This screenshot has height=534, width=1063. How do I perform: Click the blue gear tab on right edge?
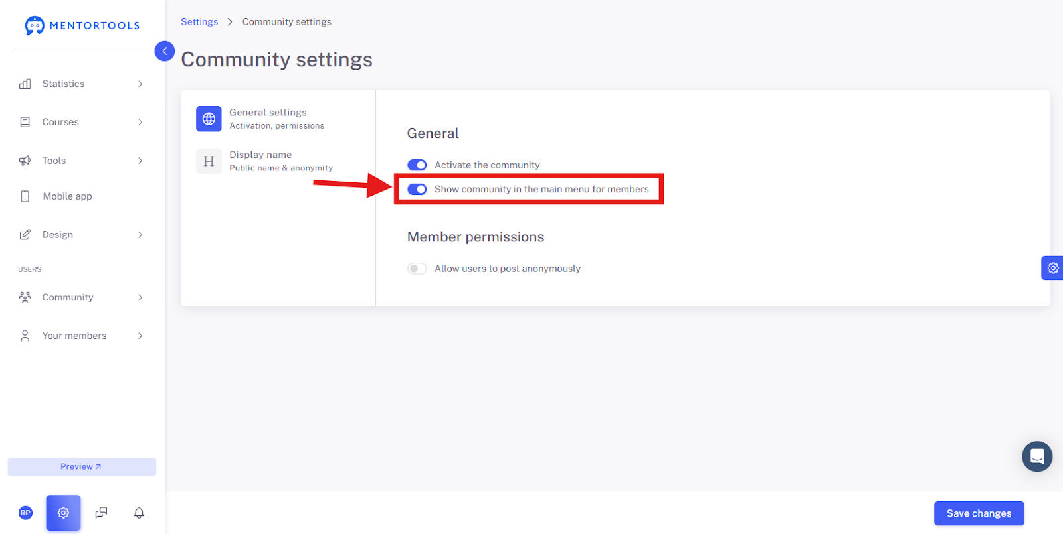point(1052,268)
